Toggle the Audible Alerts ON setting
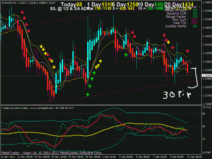Screen dimensions: 212x159 point(195,26)
